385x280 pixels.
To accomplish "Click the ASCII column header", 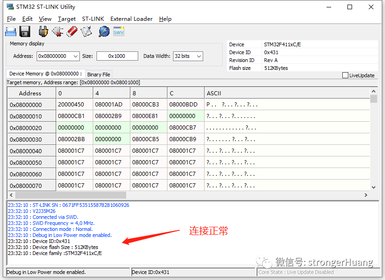I will [x=287, y=93].
